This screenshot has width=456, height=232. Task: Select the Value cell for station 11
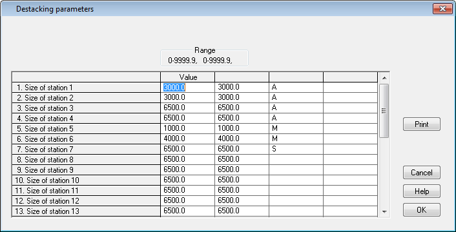pos(187,190)
